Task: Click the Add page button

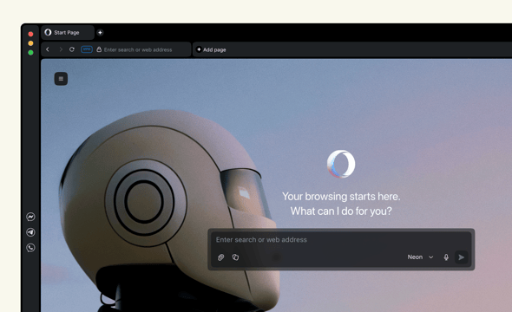Action: pos(211,49)
